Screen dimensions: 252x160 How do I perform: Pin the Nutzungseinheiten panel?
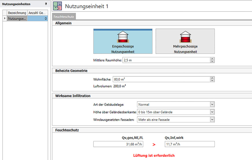tap(46, 4)
